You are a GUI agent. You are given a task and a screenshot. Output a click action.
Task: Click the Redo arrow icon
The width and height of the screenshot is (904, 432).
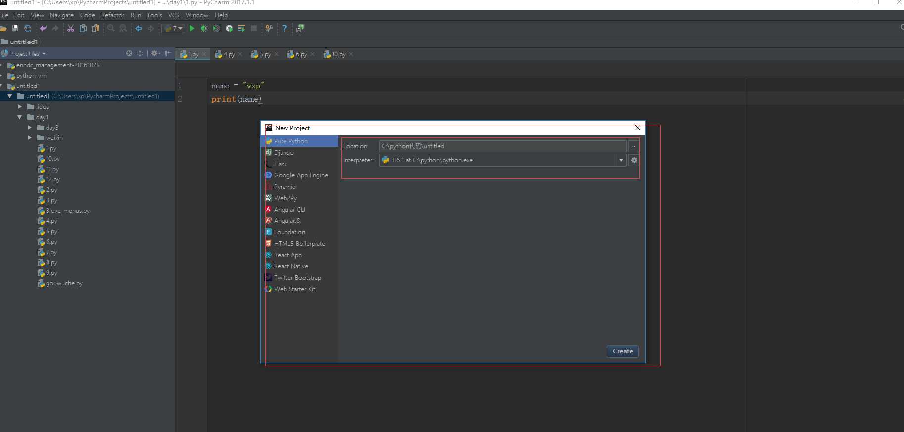click(55, 29)
